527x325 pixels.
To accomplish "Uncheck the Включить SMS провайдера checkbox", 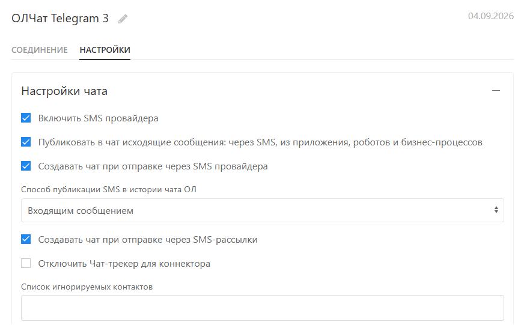I will (x=26, y=118).
